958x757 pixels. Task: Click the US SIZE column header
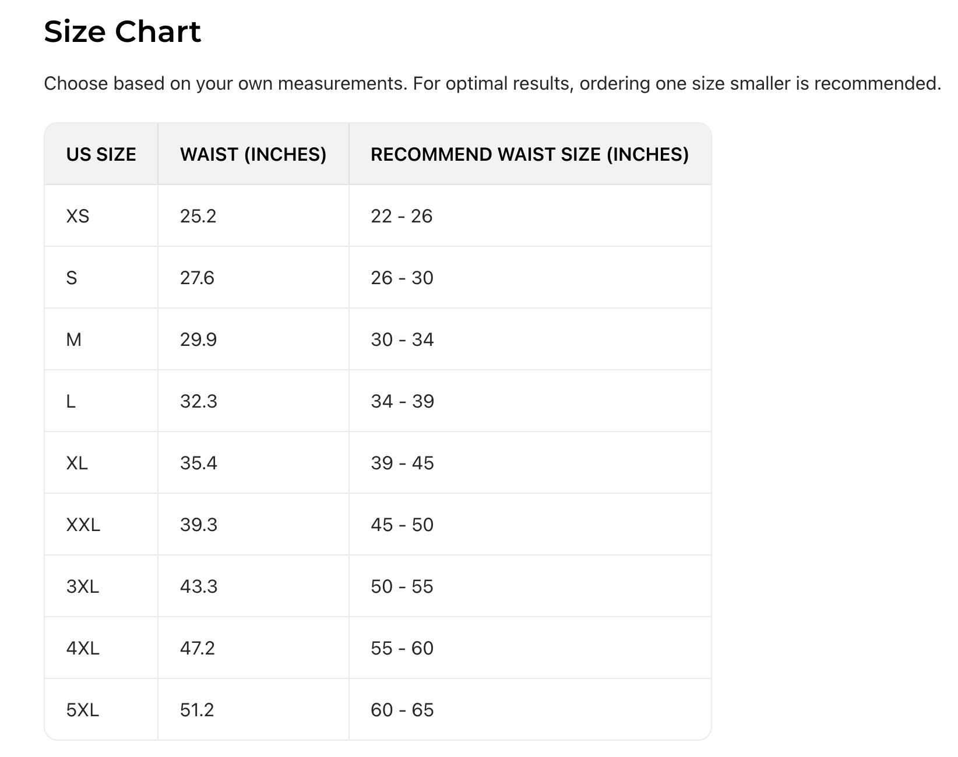[101, 154]
